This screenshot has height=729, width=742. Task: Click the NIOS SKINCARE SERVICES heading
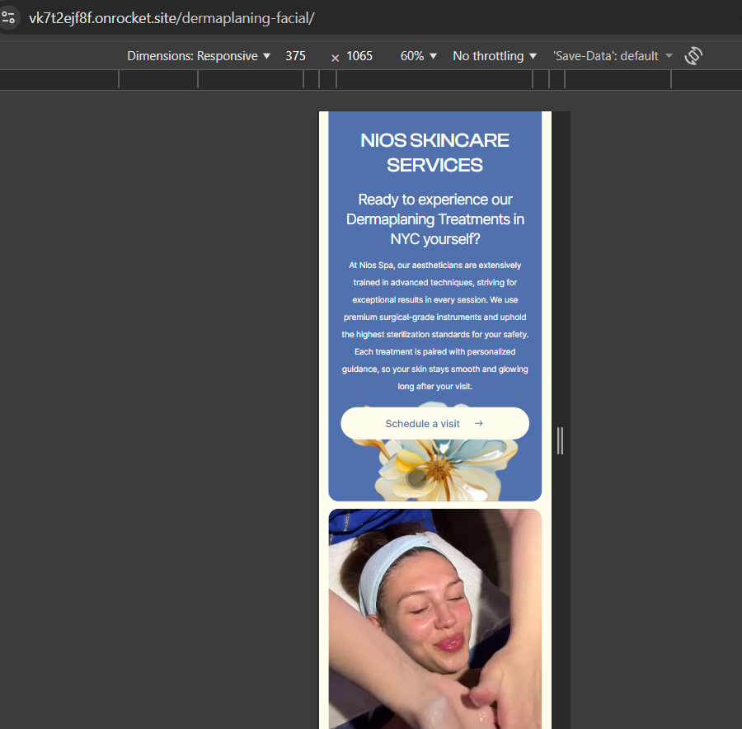click(434, 153)
